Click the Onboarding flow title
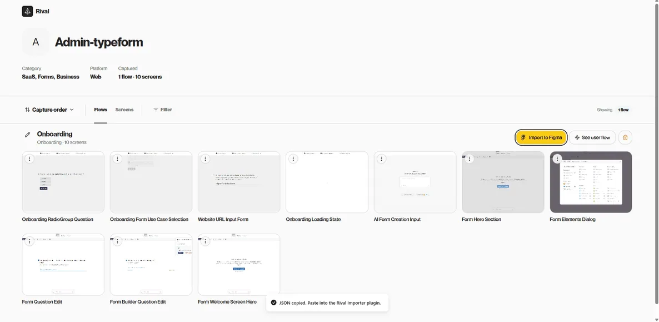Viewport: 659px width, 322px height. pyautogui.click(x=54, y=134)
